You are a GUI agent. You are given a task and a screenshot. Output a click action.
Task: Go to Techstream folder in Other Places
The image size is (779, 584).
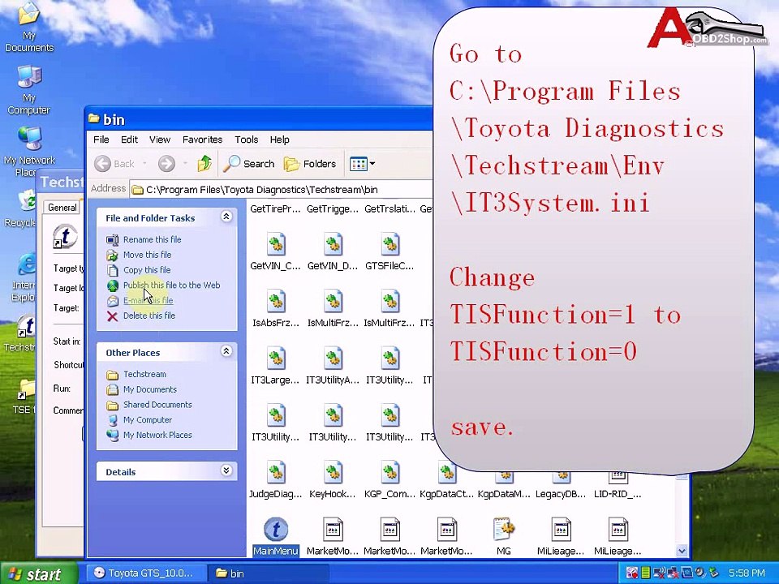pos(144,375)
